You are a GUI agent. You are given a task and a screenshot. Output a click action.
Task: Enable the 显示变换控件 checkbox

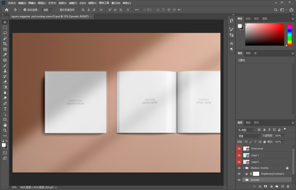57,10
